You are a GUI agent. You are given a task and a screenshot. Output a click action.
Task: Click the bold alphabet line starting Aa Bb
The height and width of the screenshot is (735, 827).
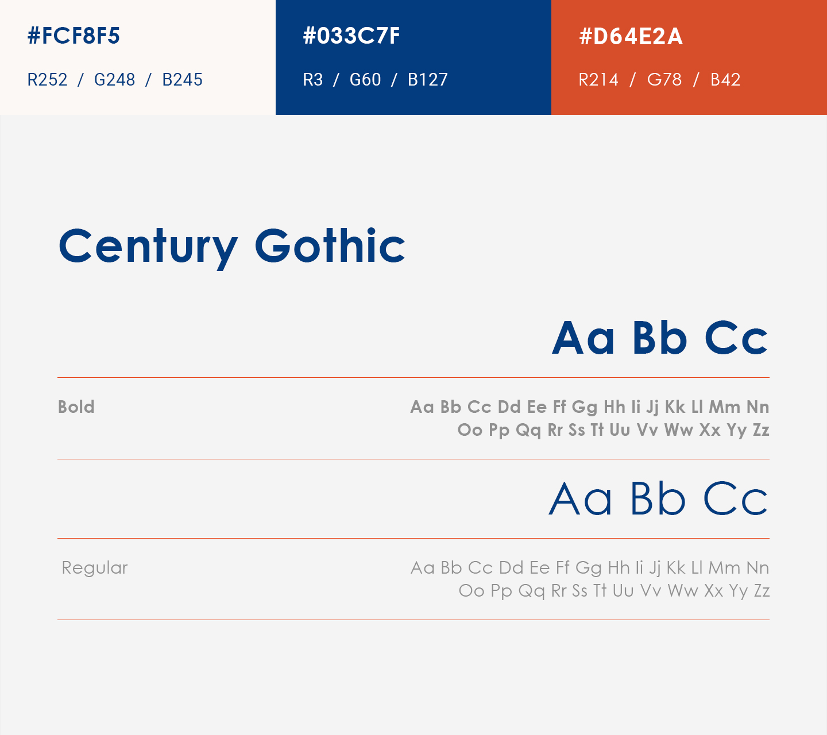(x=589, y=407)
